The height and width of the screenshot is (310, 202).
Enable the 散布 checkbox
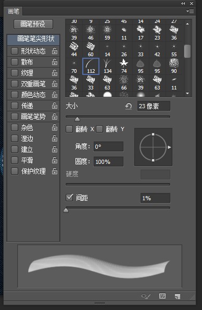(x=15, y=62)
